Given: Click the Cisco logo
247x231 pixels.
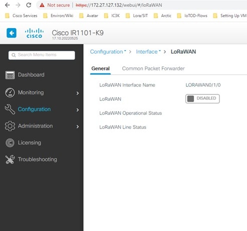Looking at the screenshot, I should (34, 33).
